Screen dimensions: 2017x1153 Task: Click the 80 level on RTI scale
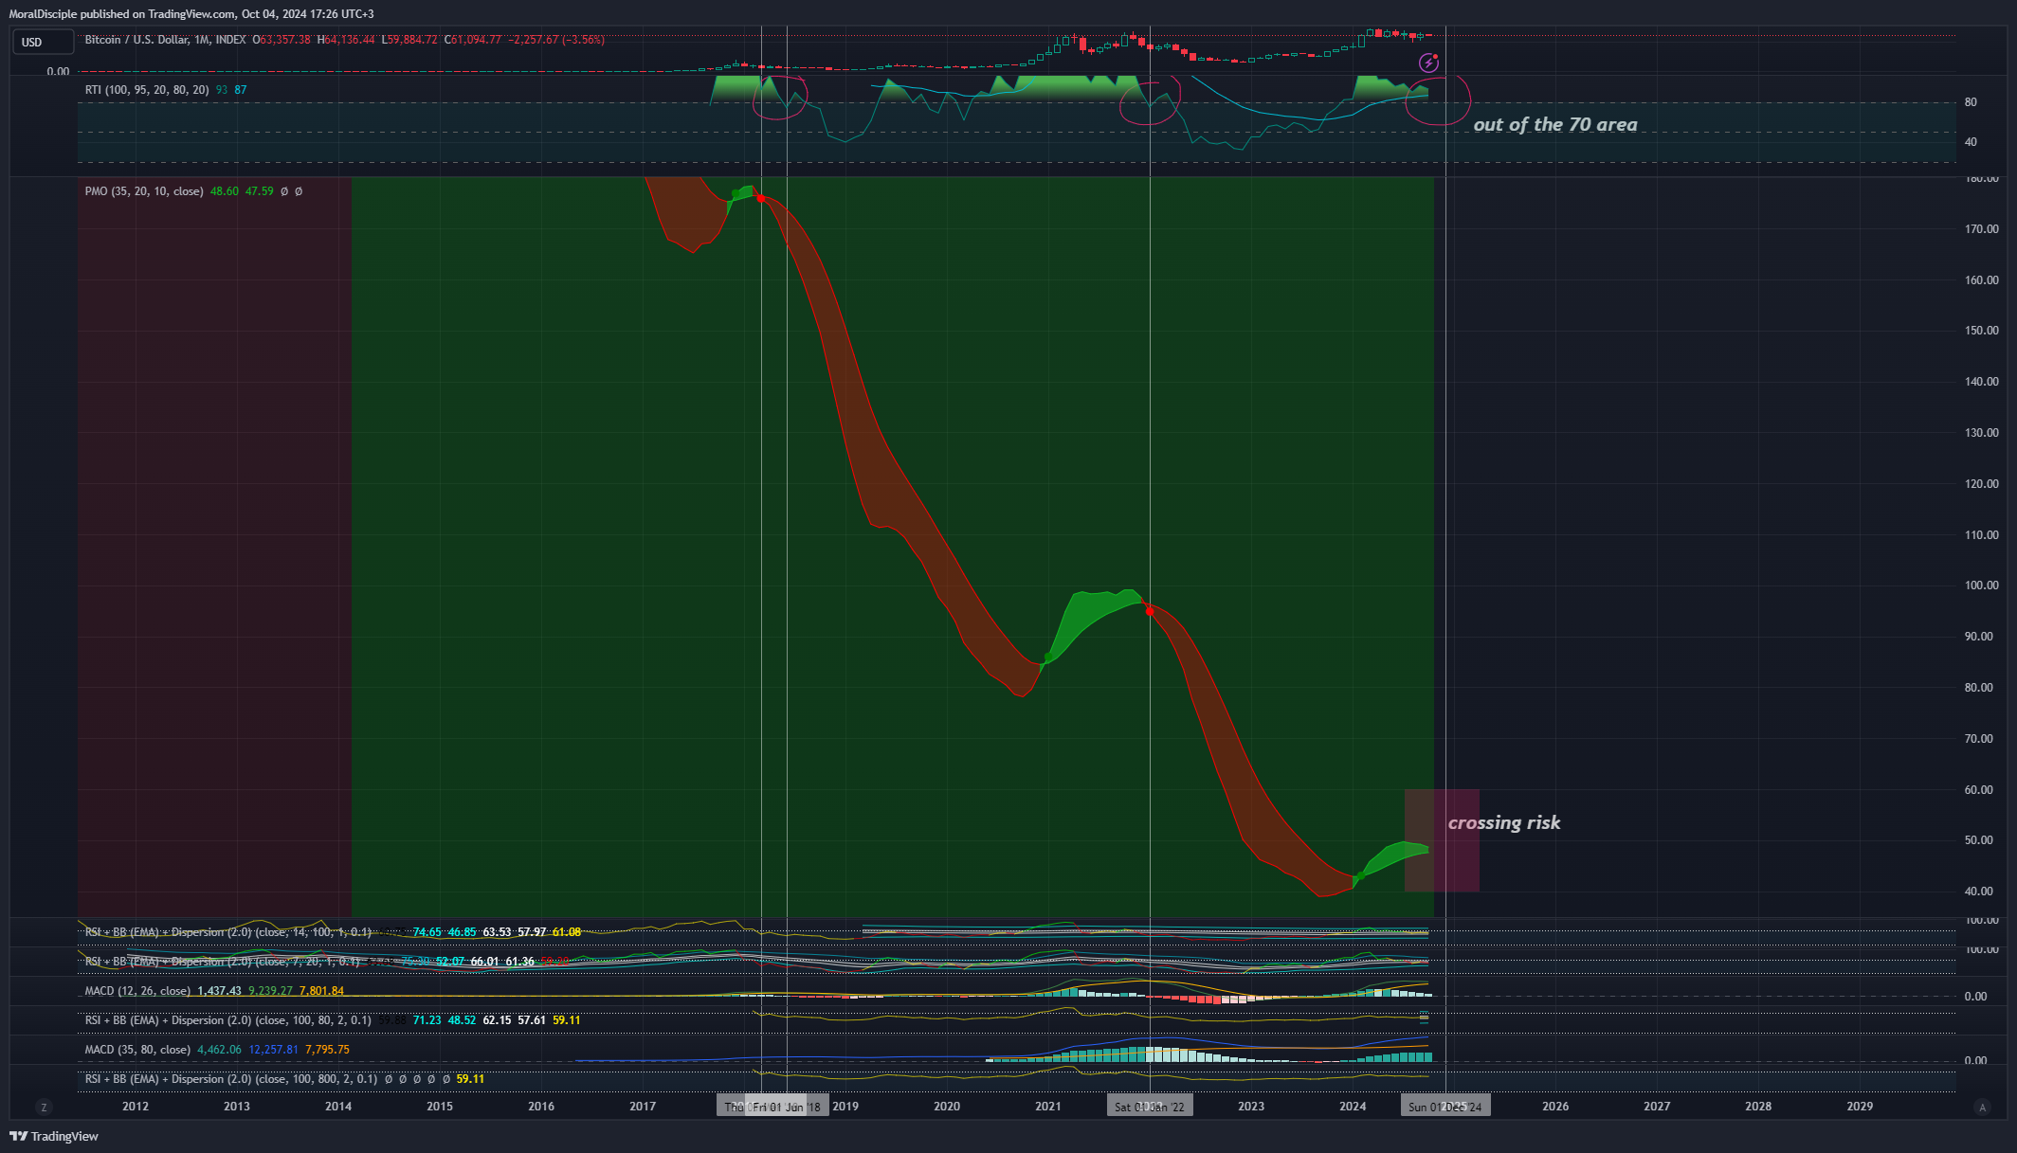1972,102
